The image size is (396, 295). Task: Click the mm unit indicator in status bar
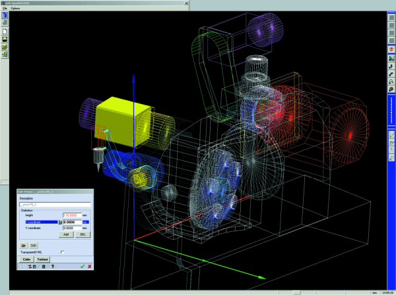(374, 293)
